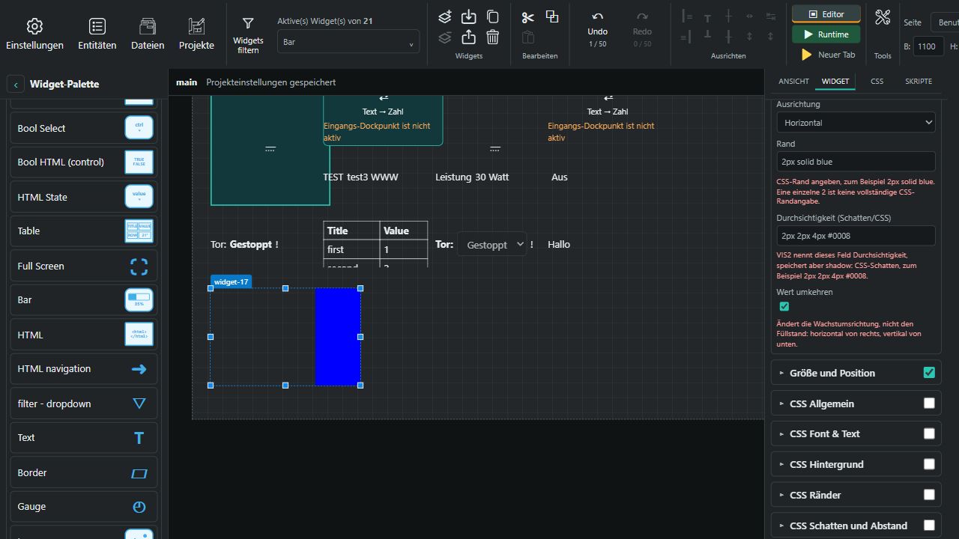Click the copy widgets icon
959x539 pixels.
tap(493, 16)
